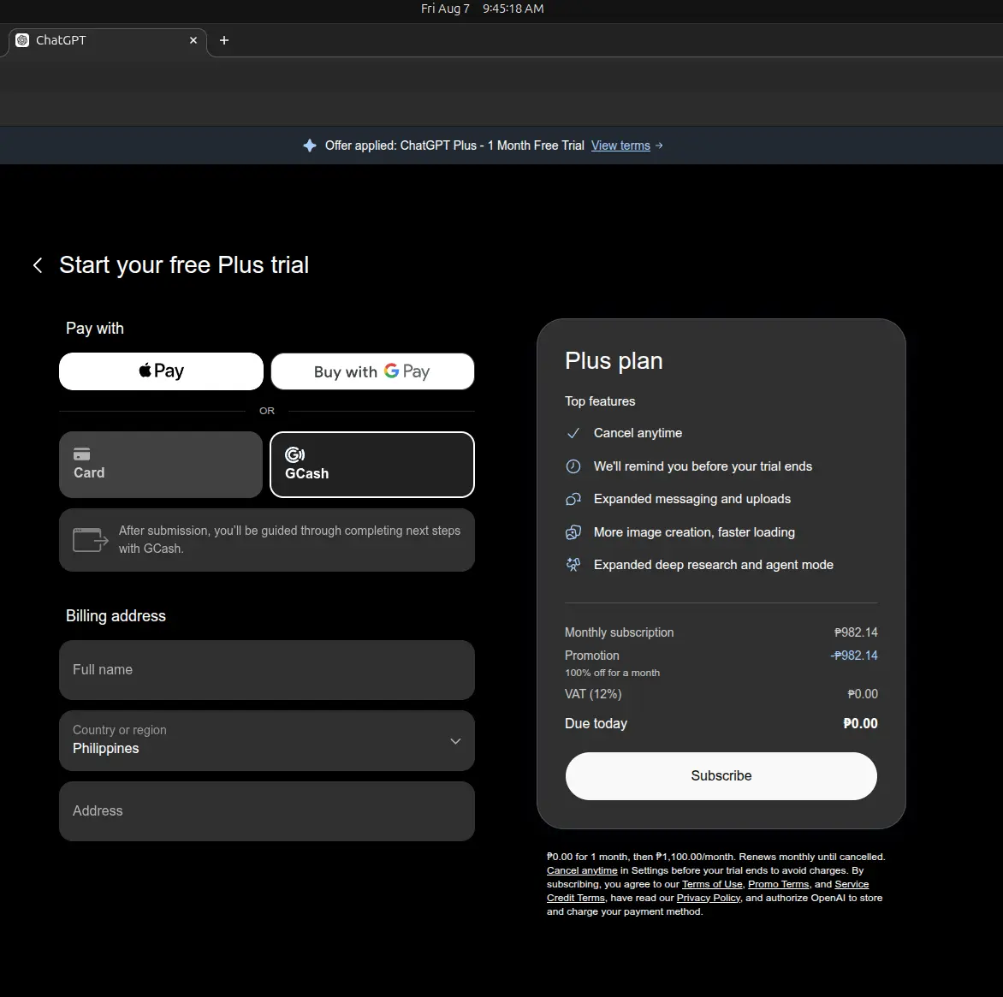Image resolution: width=1003 pixels, height=997 pixels.
Task: Click the checkmark icon beside Cancel anytime
Action: pyautogui.click(x=573, y=434)
